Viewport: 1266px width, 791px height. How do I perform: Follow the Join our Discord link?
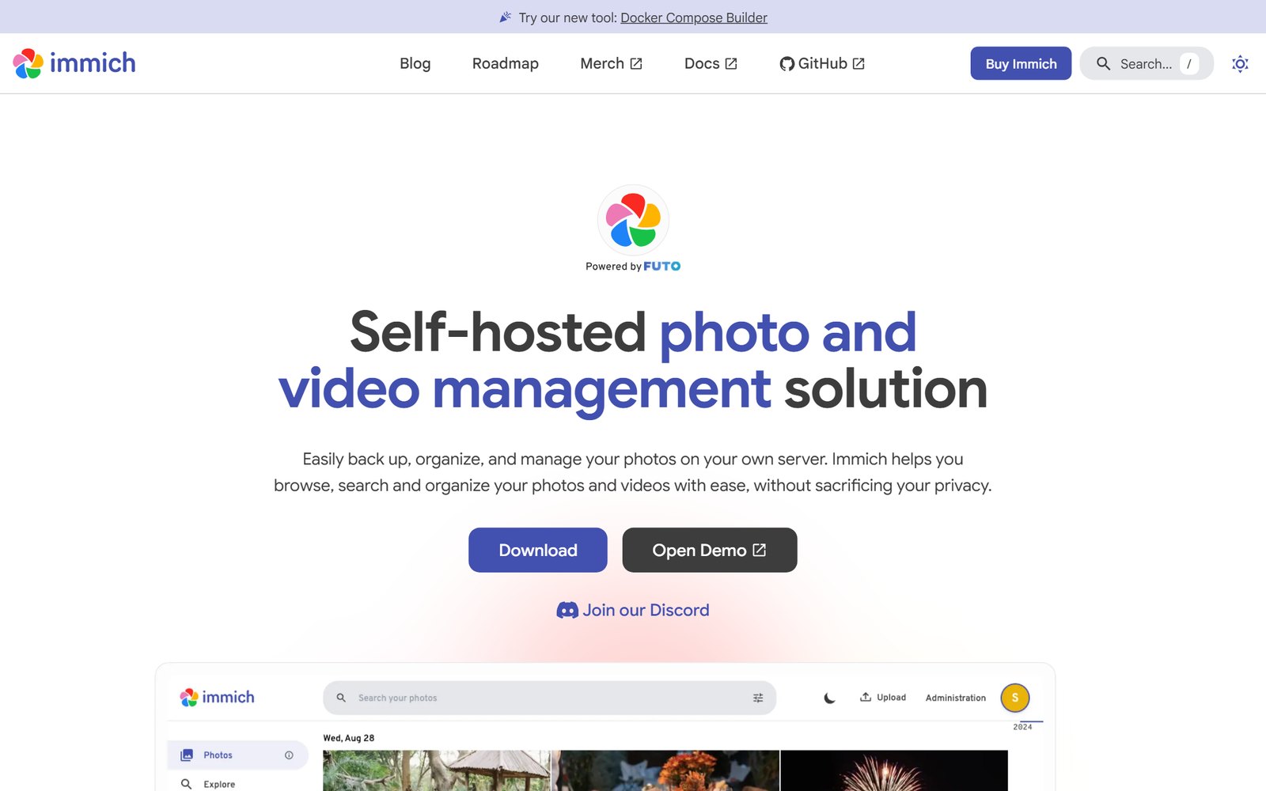click(633, 610)
